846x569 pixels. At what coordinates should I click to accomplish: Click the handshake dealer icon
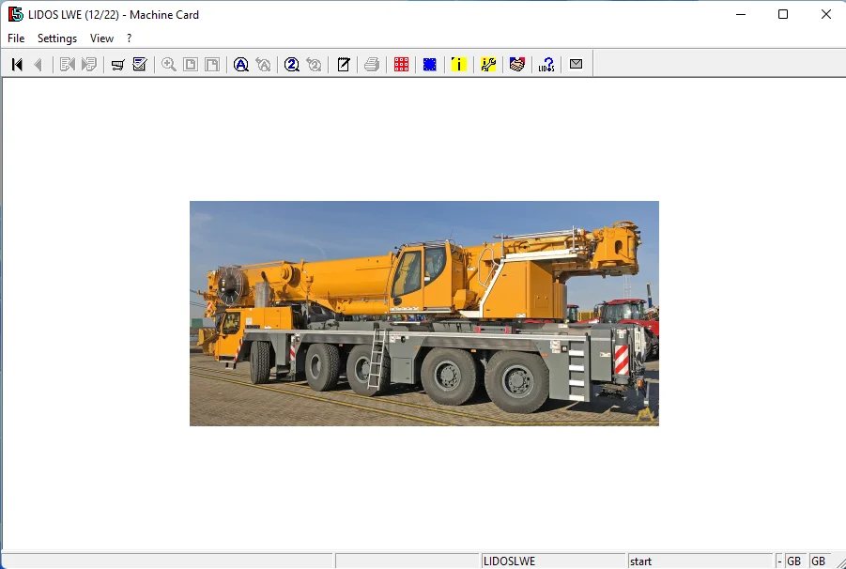516,64
